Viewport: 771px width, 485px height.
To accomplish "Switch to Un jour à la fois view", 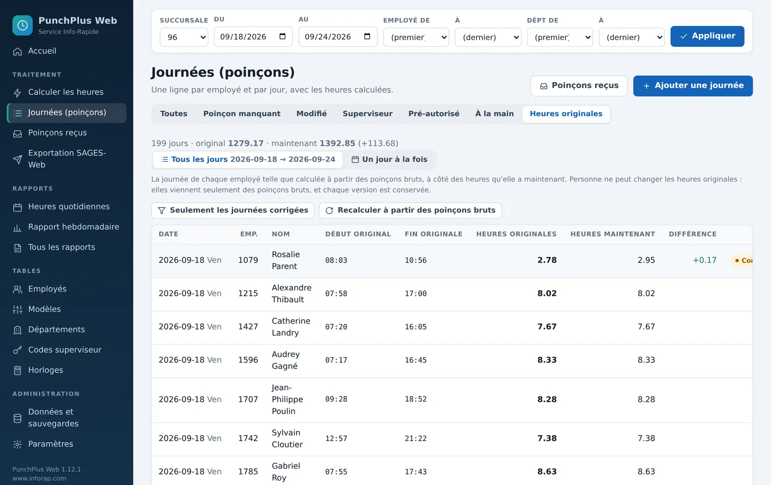I will (389, 159).
